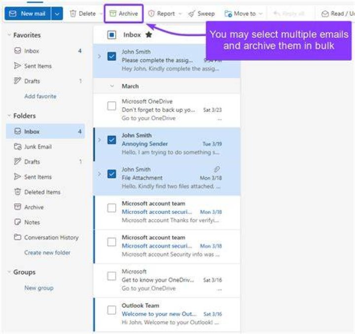Screen dimensions: 355x334
Task: Check the 'Security info was' email checkbox
Action: point(111,242)
